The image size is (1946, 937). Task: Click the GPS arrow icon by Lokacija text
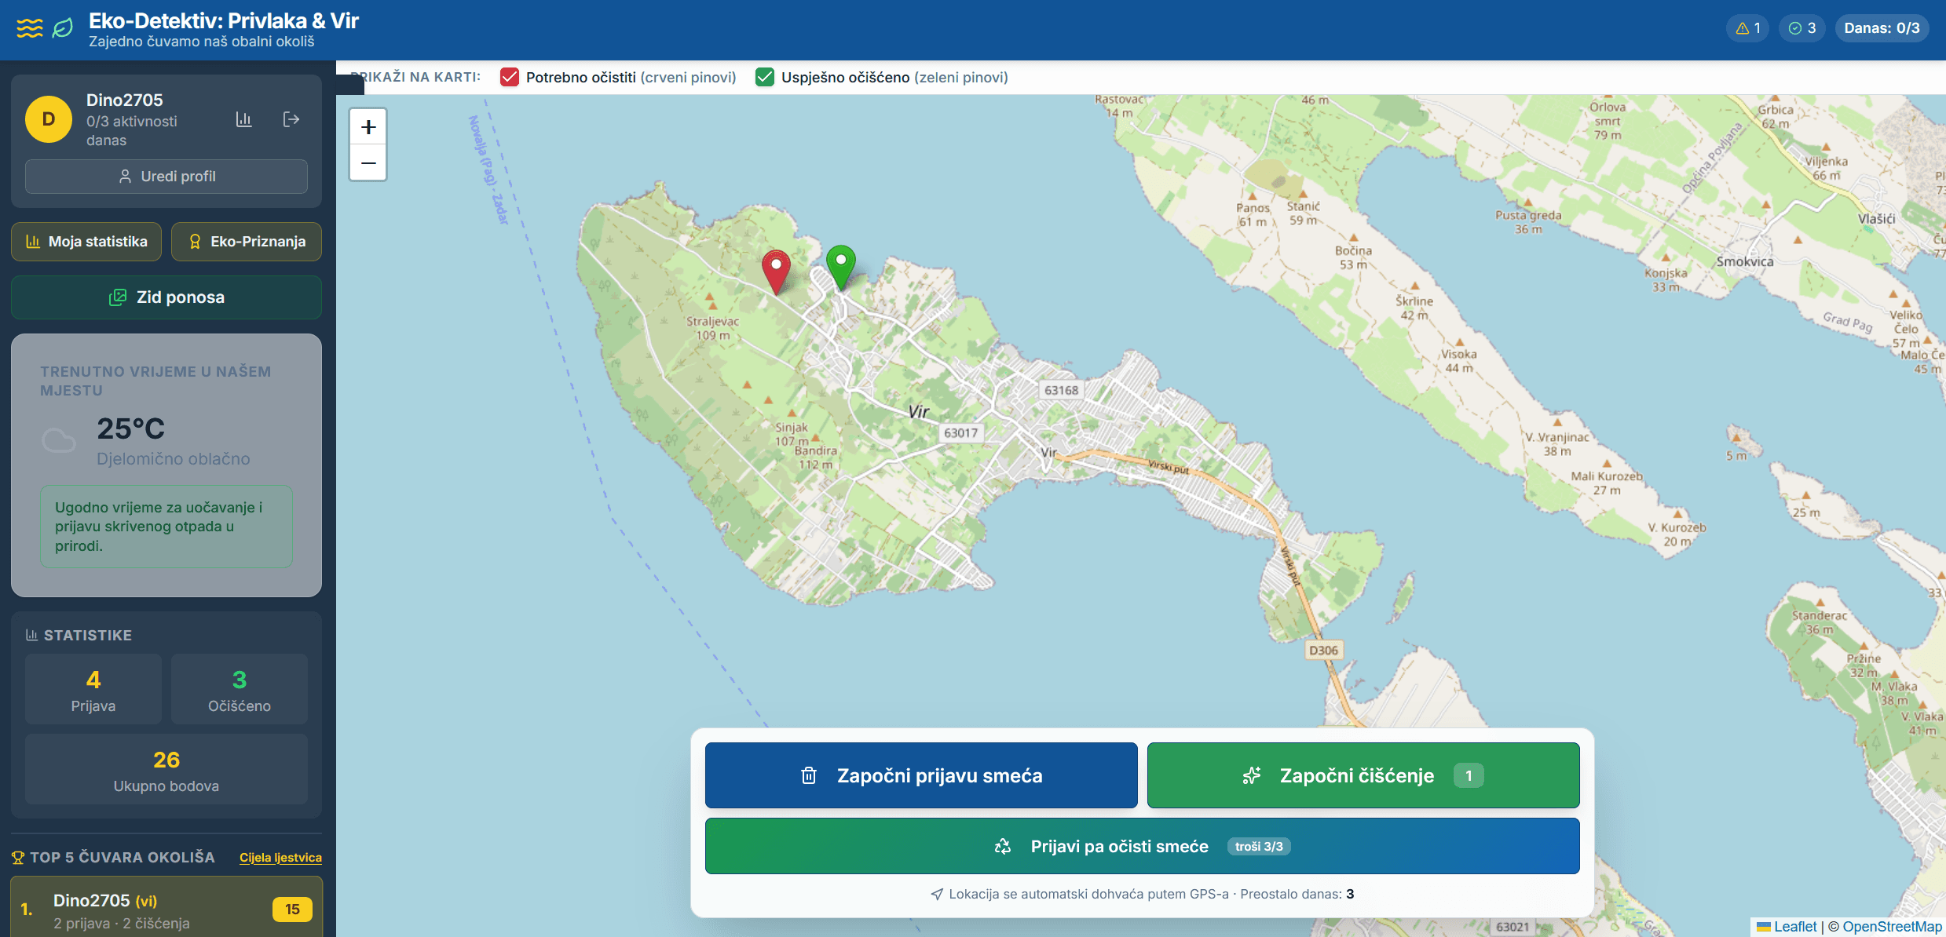937,894
